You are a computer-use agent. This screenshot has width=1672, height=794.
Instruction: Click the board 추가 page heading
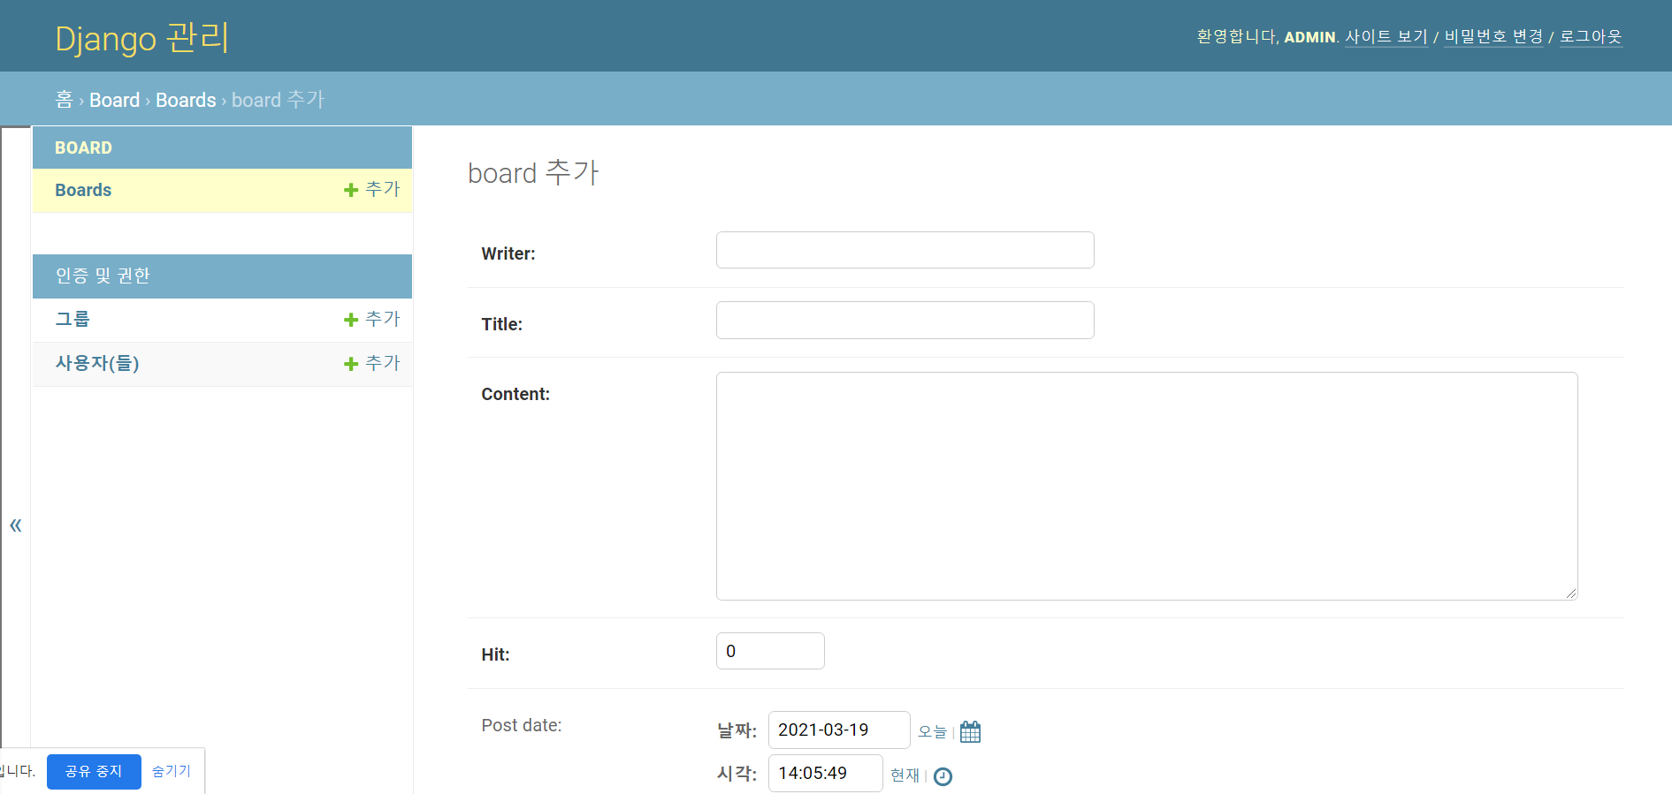pyautogui.click(x=533, y=172)
